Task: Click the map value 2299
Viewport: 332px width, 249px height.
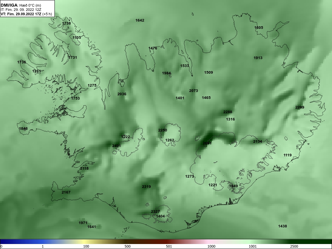Action: 299,107
